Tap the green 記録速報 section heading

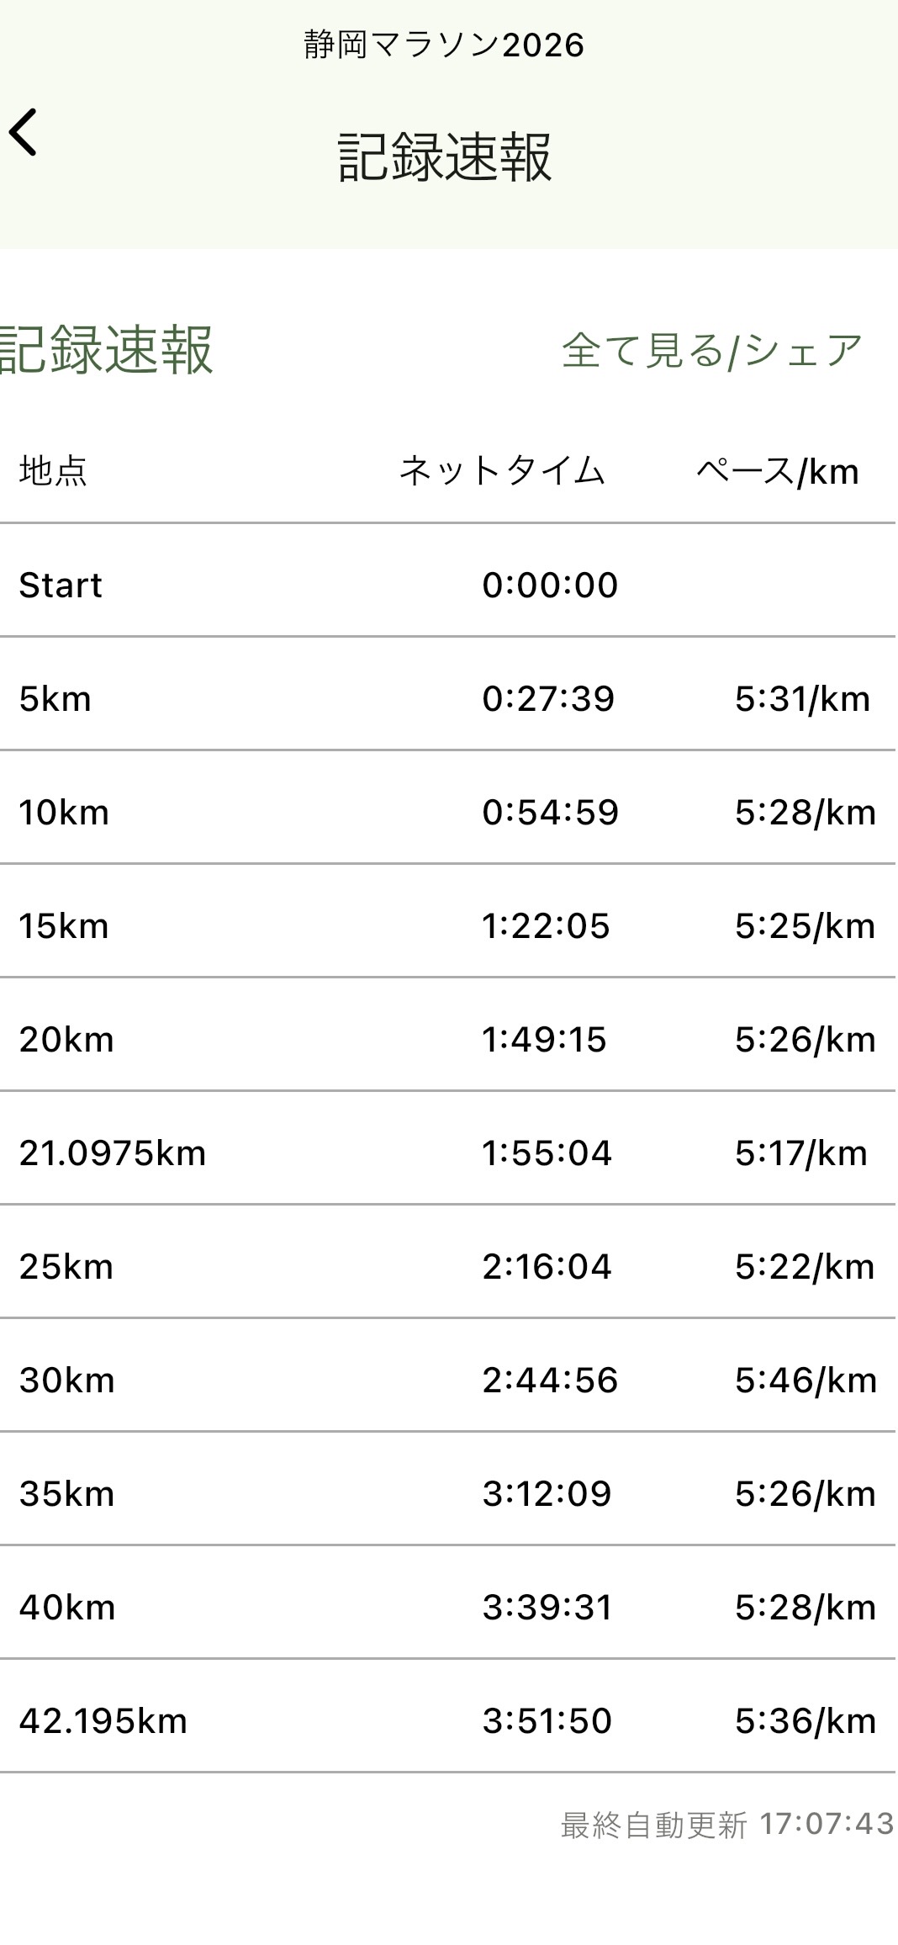pos(106,351)
